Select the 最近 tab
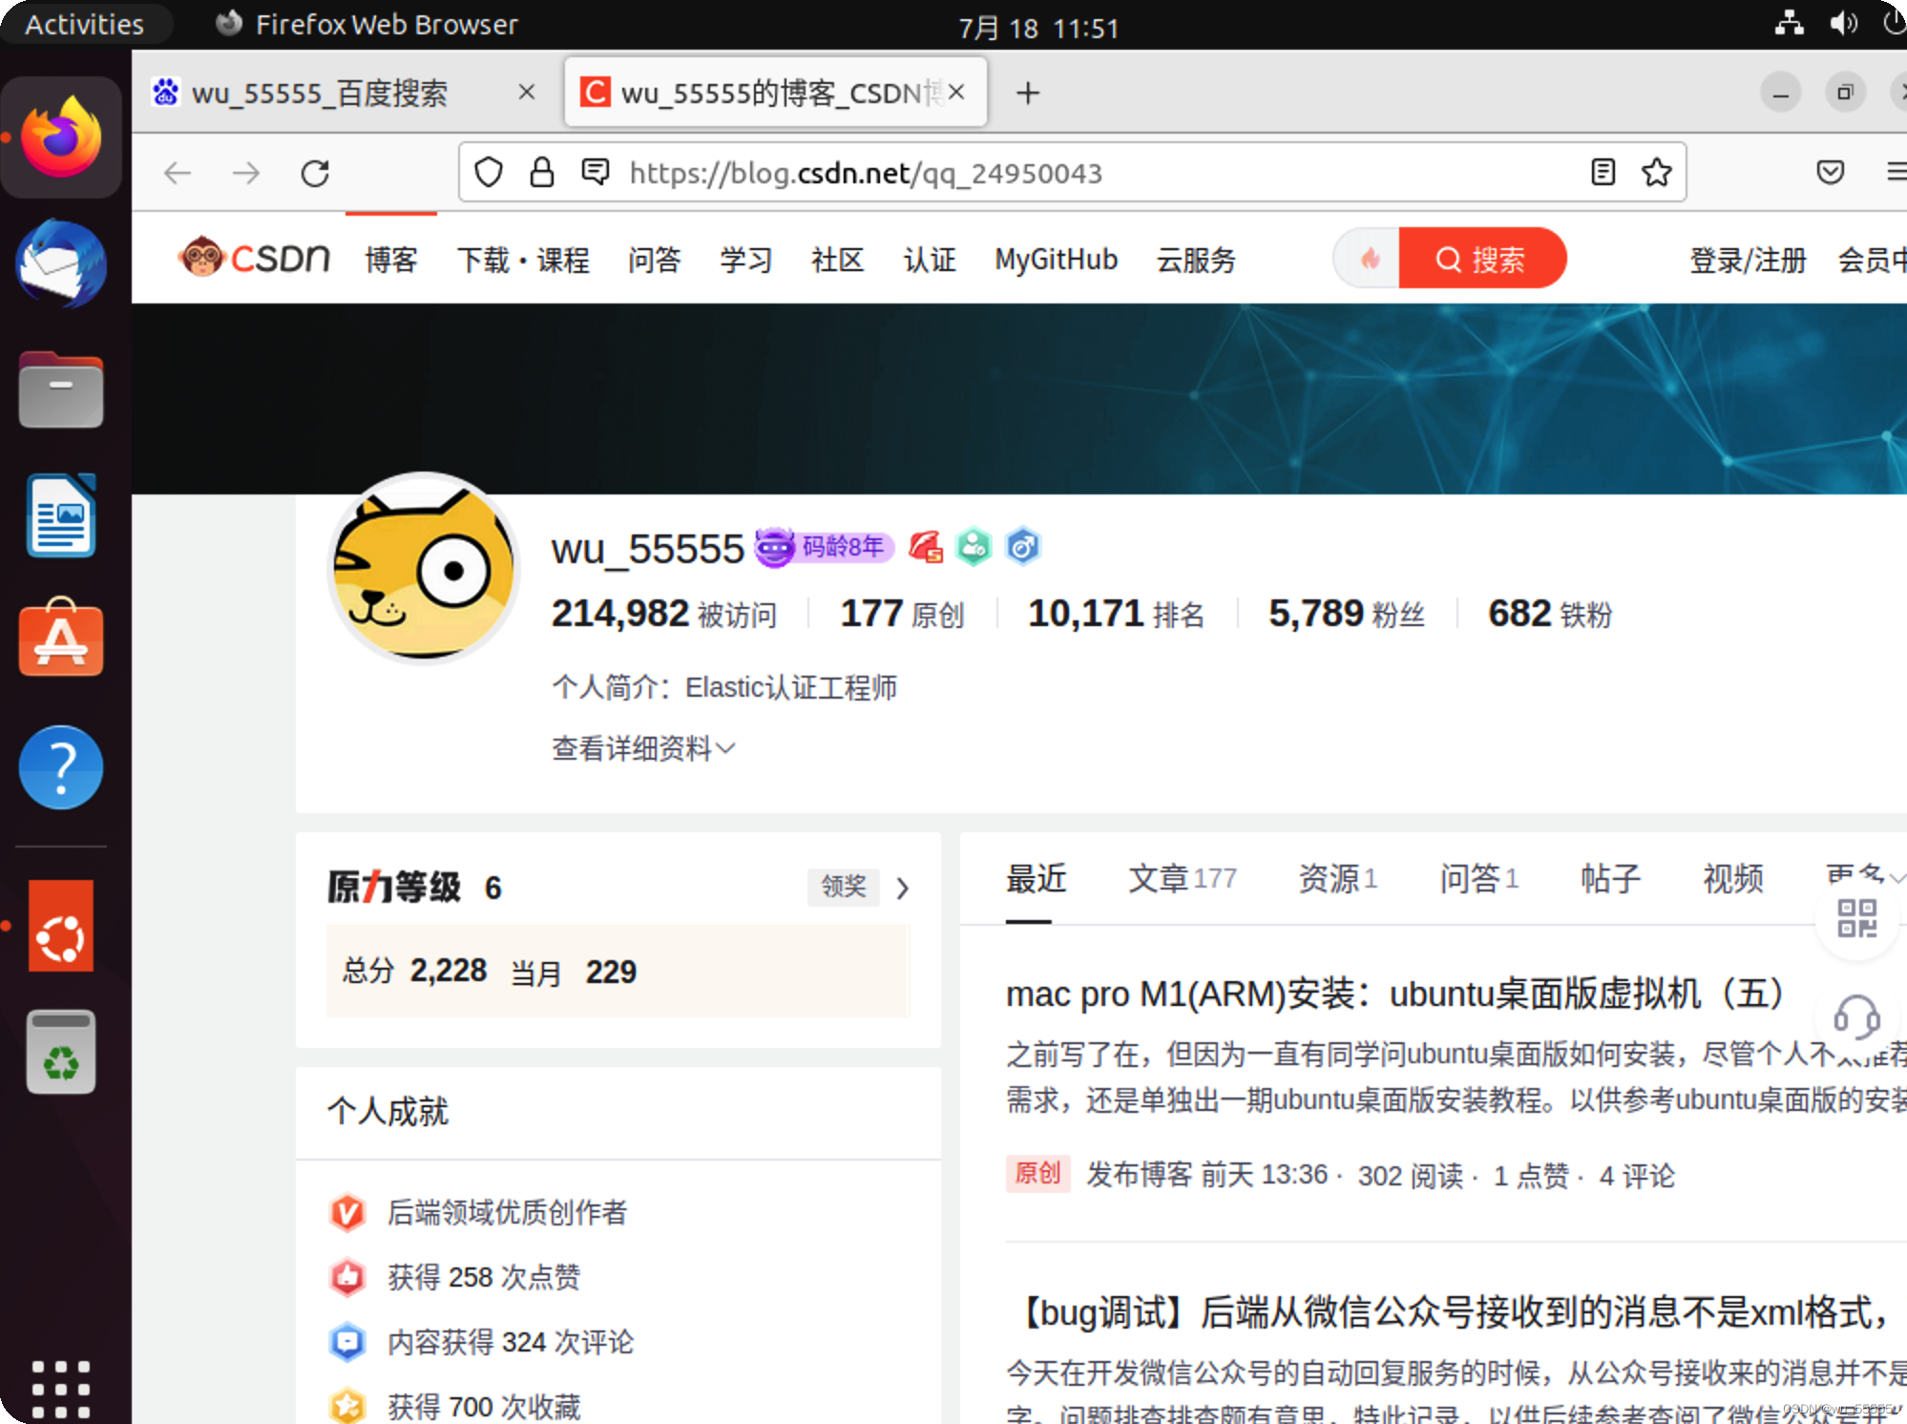 coord(1036,878)
